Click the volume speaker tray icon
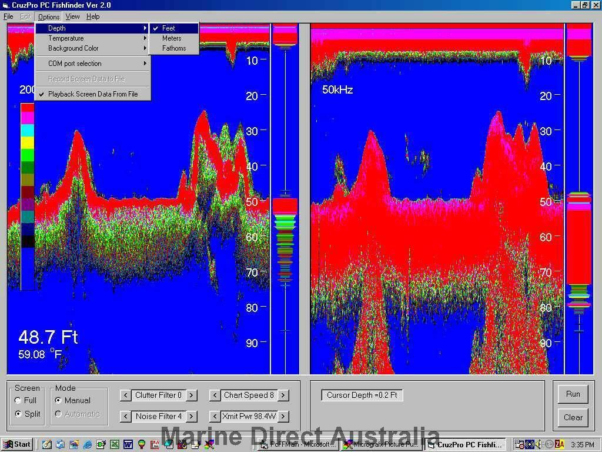602x452 pixels. coord(539,444)
